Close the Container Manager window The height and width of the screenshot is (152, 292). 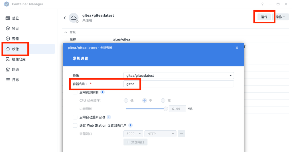286,4
